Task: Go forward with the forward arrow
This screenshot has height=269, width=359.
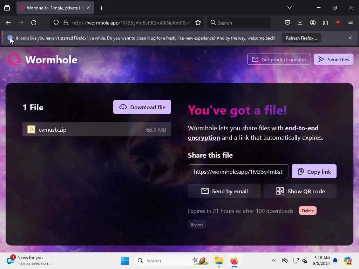Action: [21, 23]
